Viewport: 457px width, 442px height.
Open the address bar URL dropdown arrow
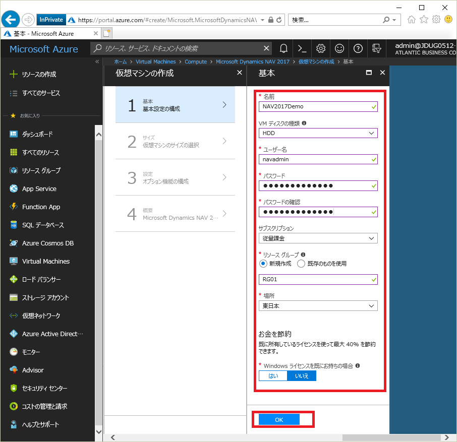pos(263,20)
